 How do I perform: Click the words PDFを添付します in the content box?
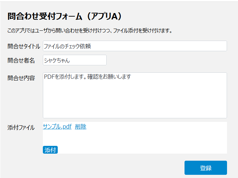(x=64, y=77)
